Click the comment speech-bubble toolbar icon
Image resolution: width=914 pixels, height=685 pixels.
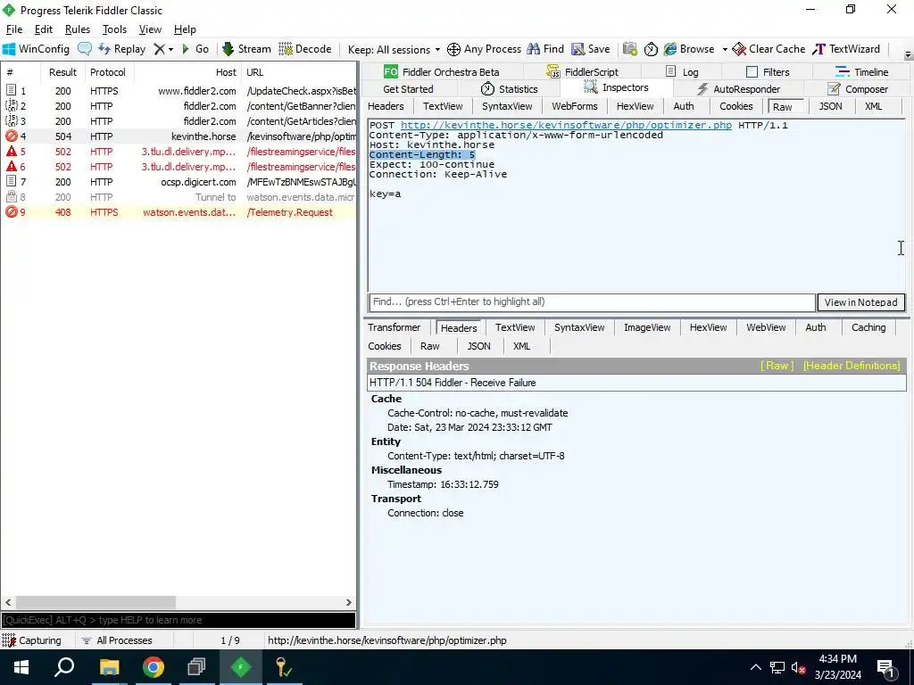(85, 49)
